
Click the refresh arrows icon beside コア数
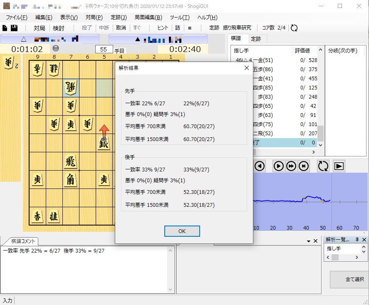[294, 28]
